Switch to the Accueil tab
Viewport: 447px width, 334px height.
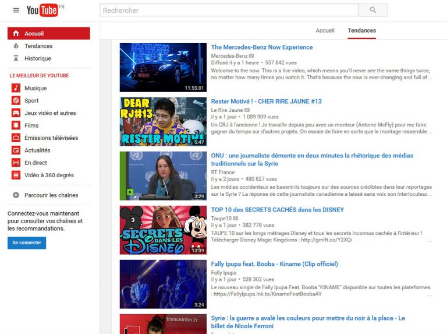[x=325, y=30]
